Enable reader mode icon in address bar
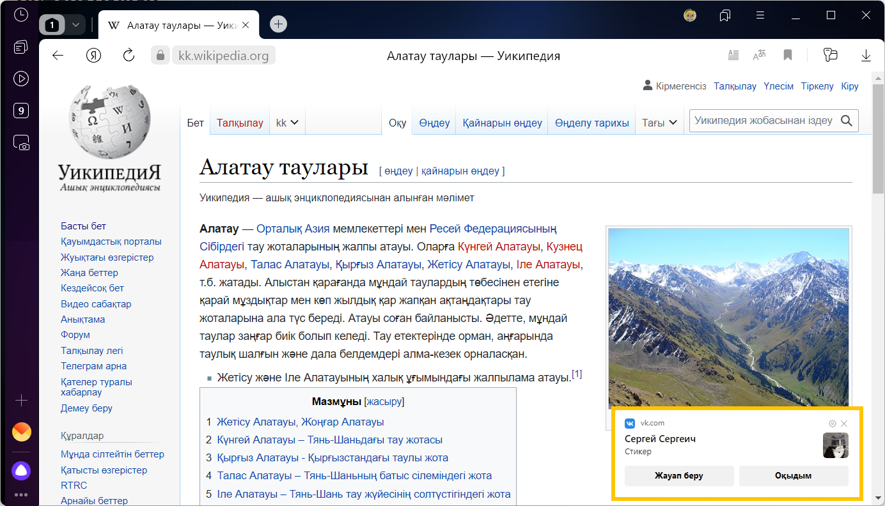The height and width of the screenshot is (506, 885). coord(733,56)
